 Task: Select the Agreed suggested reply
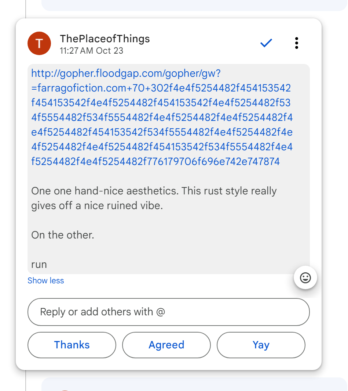[x=166, y=345]
